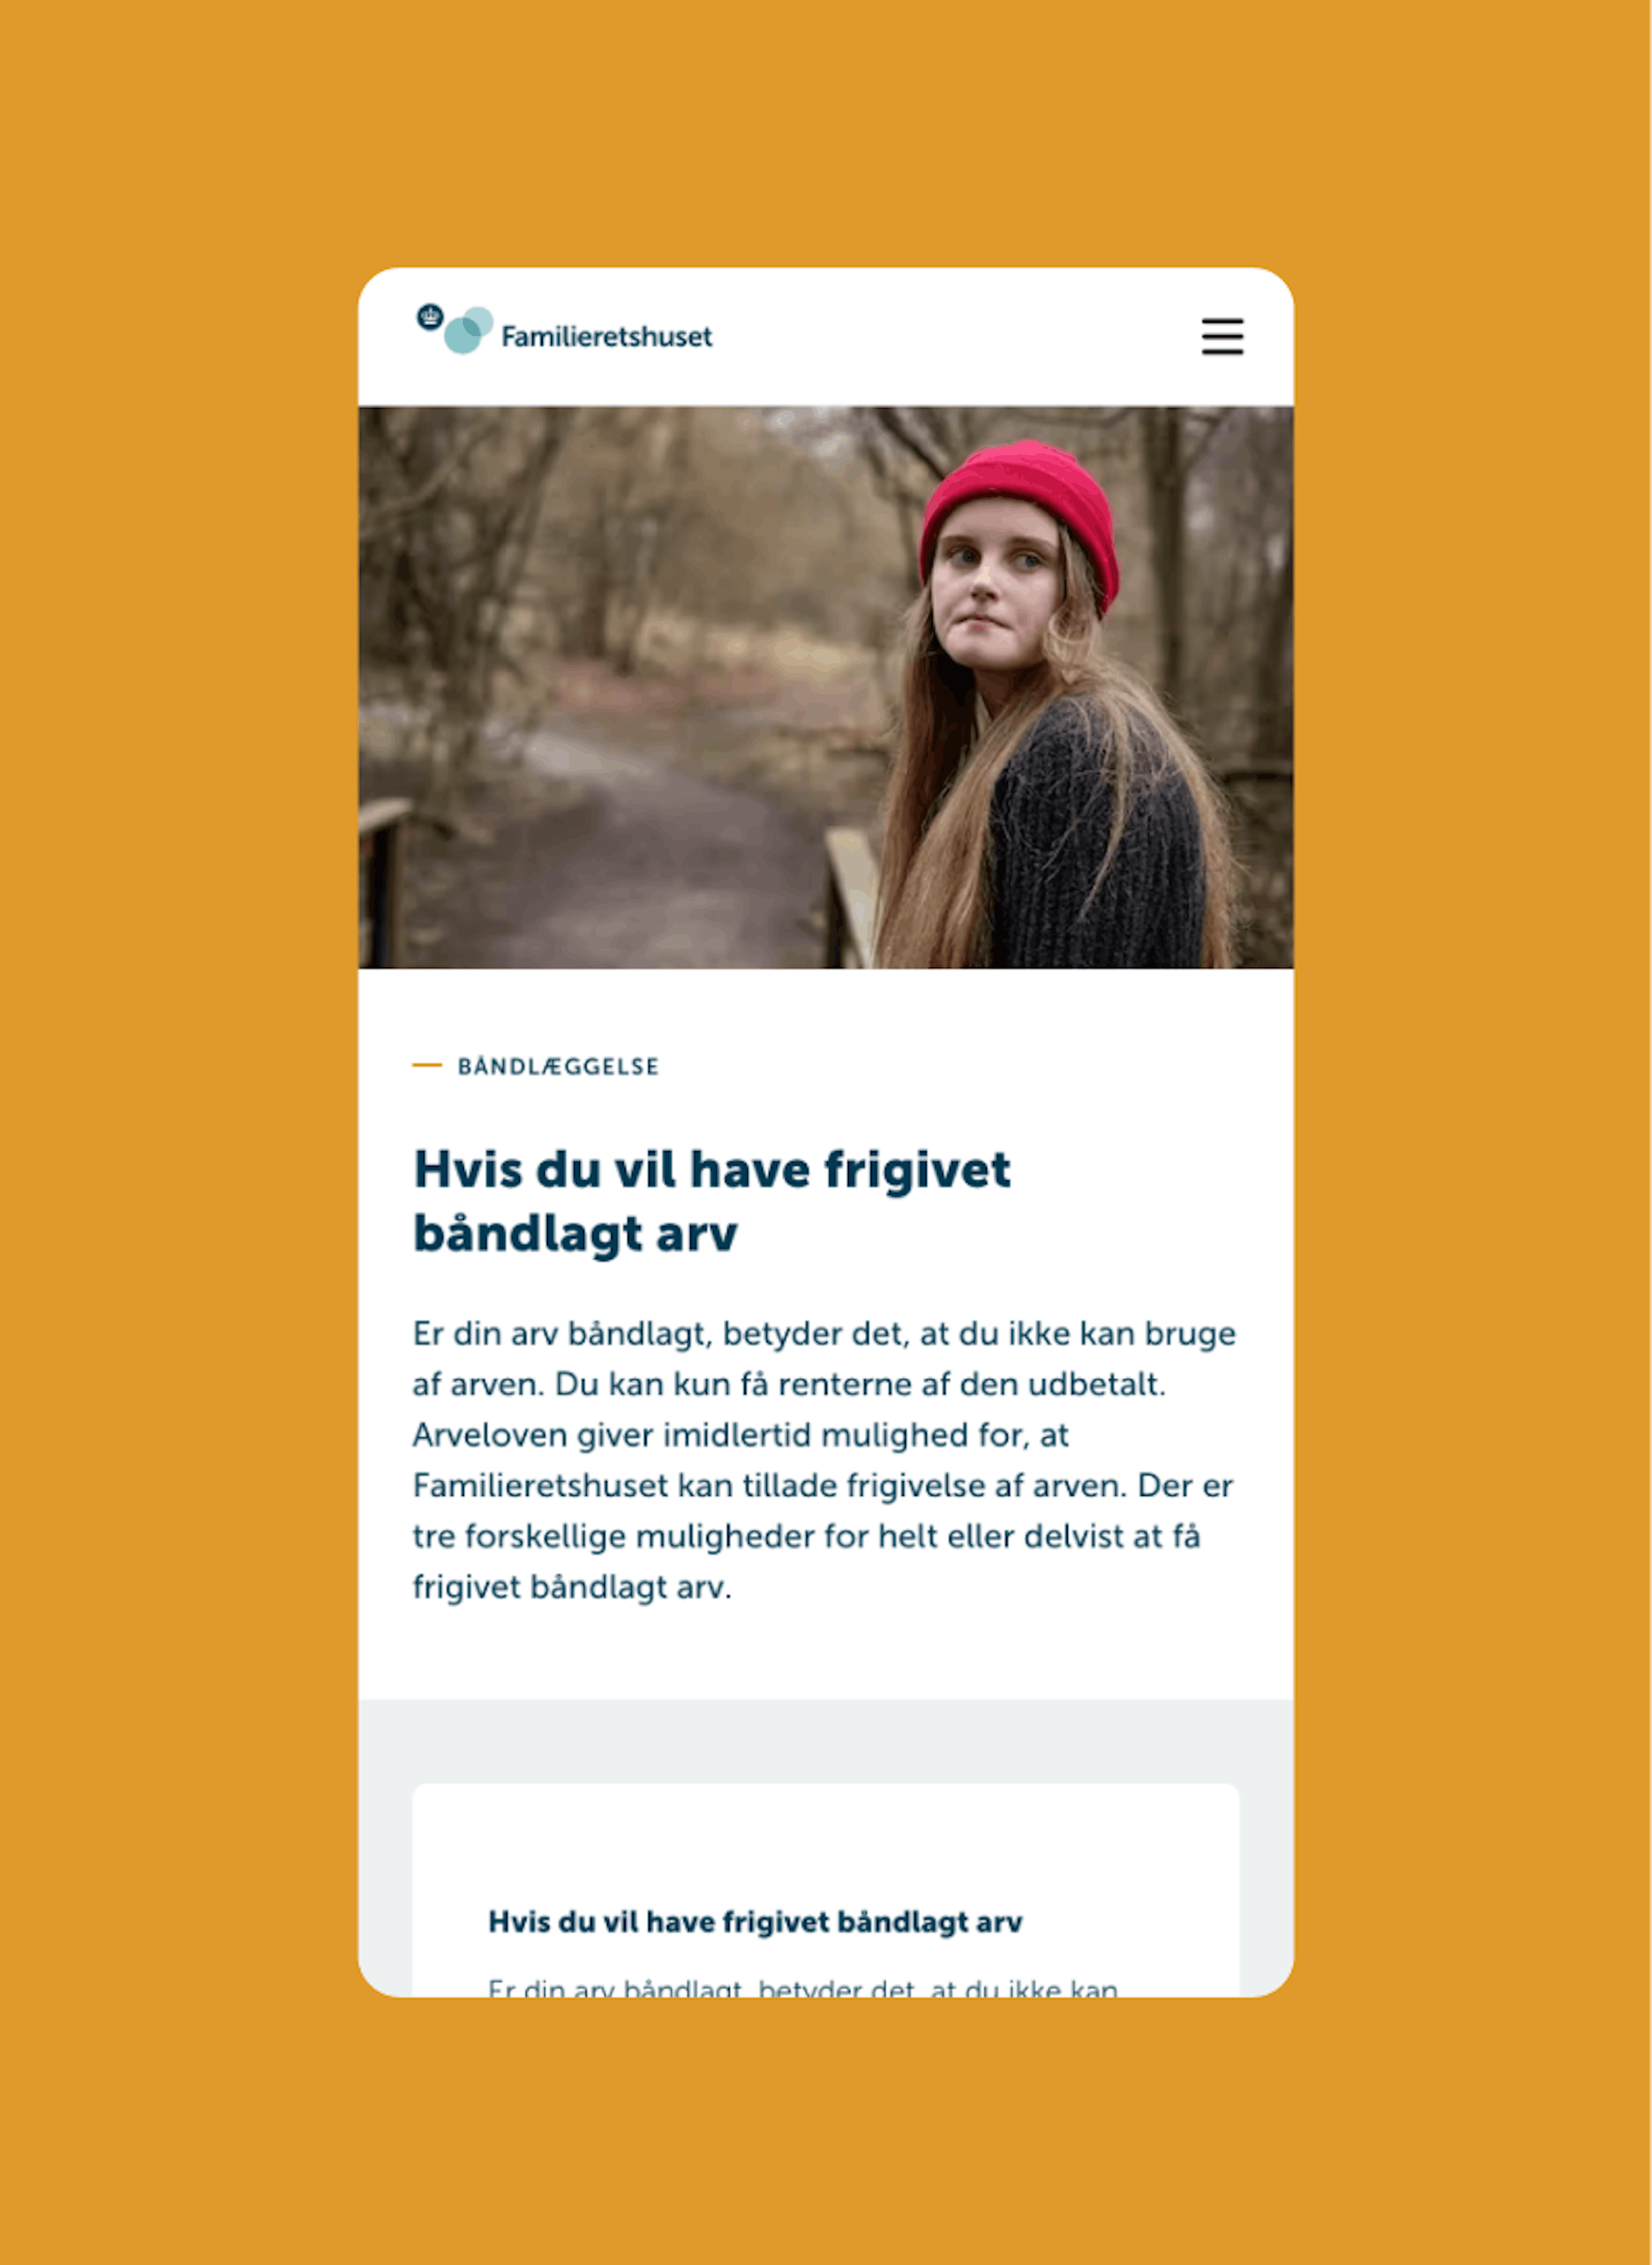Go to Familieretshuset home via logo text
Viewport: 1652px width, 2265px height.
(606, 336)
